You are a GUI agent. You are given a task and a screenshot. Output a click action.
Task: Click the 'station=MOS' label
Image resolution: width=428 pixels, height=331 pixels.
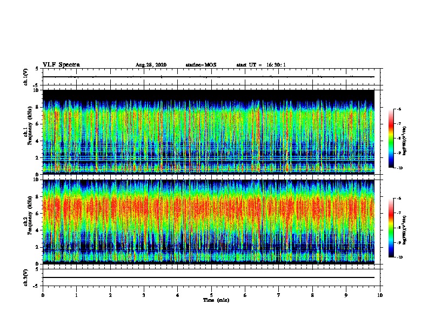(x=201, y=65)
